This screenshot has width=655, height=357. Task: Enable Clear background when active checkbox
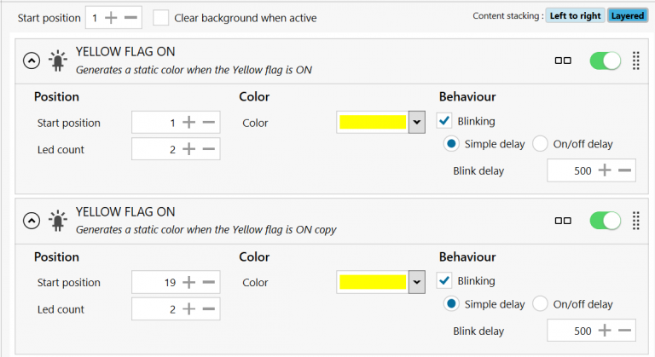click(x=161, y=17)
